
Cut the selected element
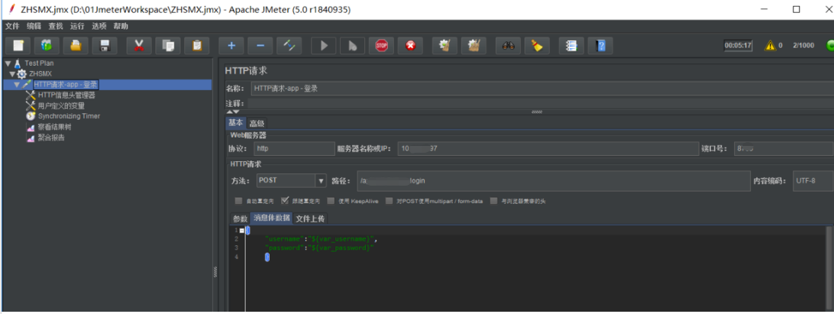(x=139, y=46)
